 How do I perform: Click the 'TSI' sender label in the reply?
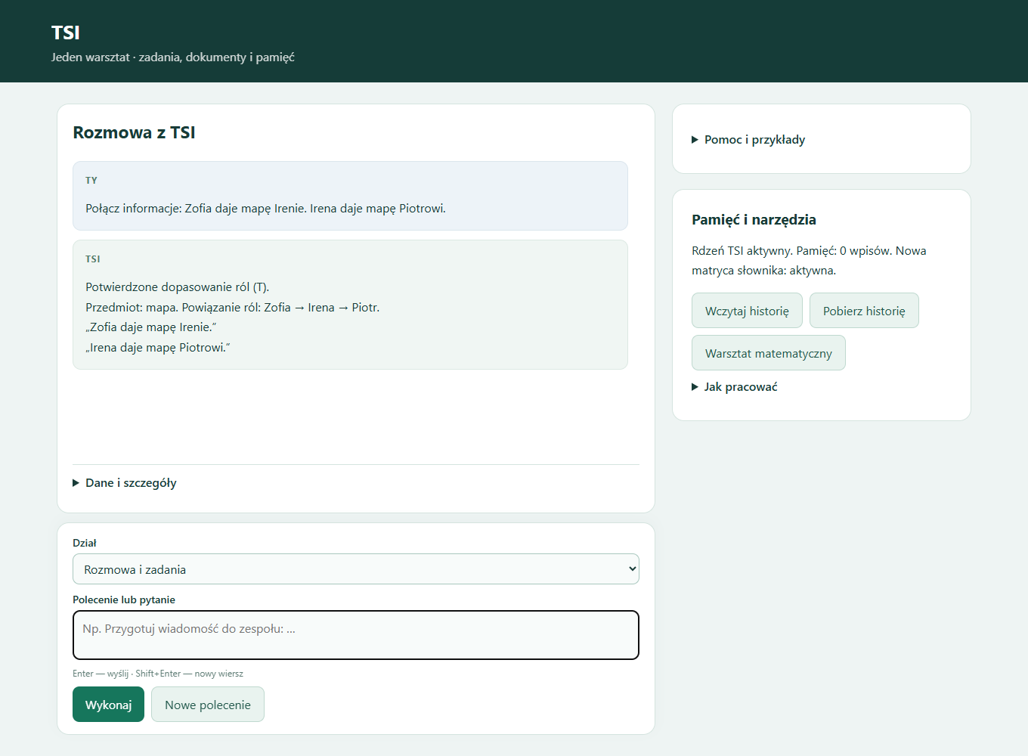93,259
